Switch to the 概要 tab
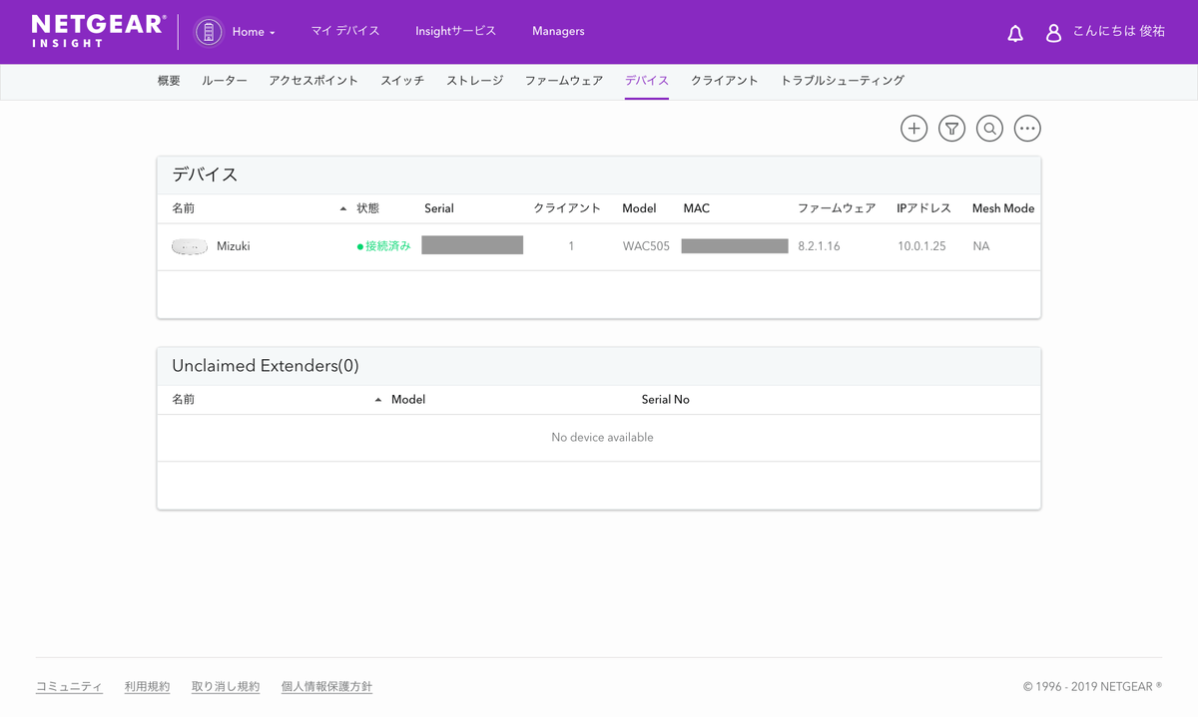Image resolution: width=1198 pixels, height=717 pixels. click(169, 81)
